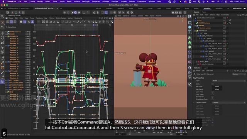Click User Data in Attribute Manager

tap(210, 71)
